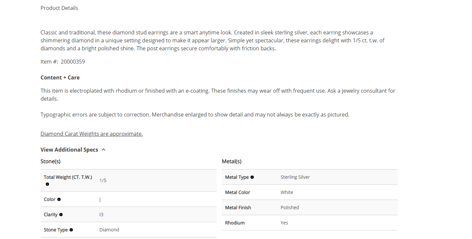
Task: Click the Metal Type info icon
Action: (252, 177)
